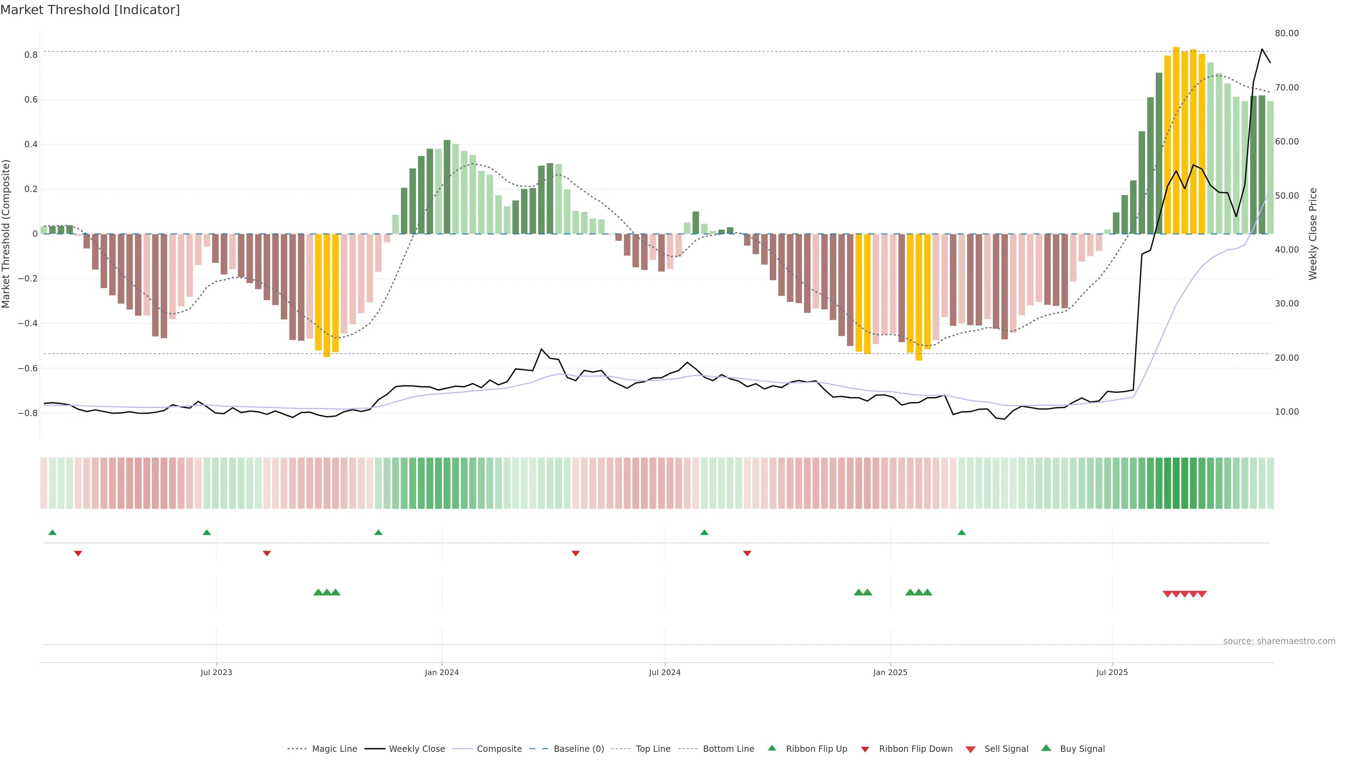Image resolution: width=1353 pixels, height=761 pixels.
Task: Click the Weekly Close Price axis title
Action: tap(1313, 234)
